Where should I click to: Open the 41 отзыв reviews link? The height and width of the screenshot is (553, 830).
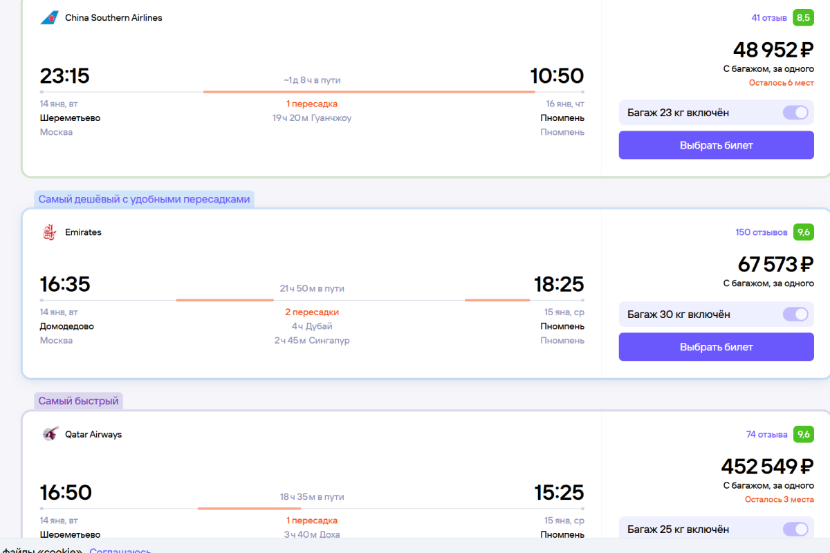769,18
